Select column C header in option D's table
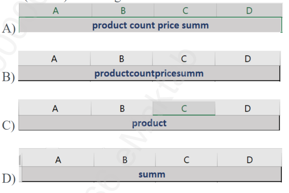289x193 pixels. 186,160
